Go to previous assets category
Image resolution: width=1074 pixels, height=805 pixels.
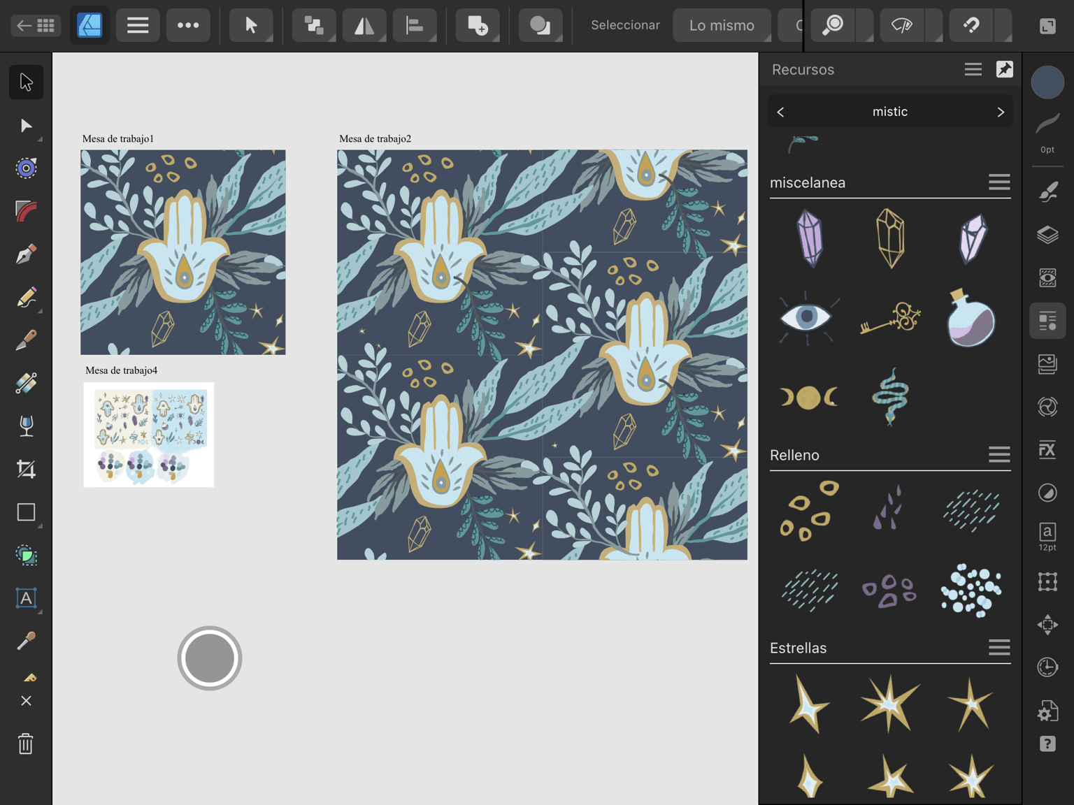click(x=781, y=112)
